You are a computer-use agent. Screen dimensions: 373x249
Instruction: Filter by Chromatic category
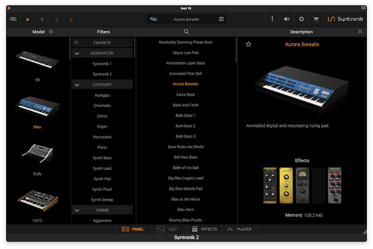click(102, 105)
